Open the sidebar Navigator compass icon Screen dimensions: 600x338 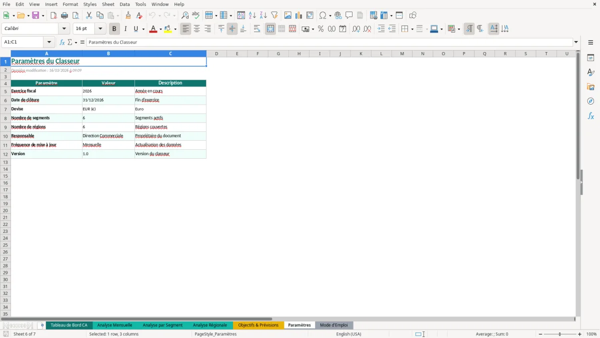(x=590, y=101)
